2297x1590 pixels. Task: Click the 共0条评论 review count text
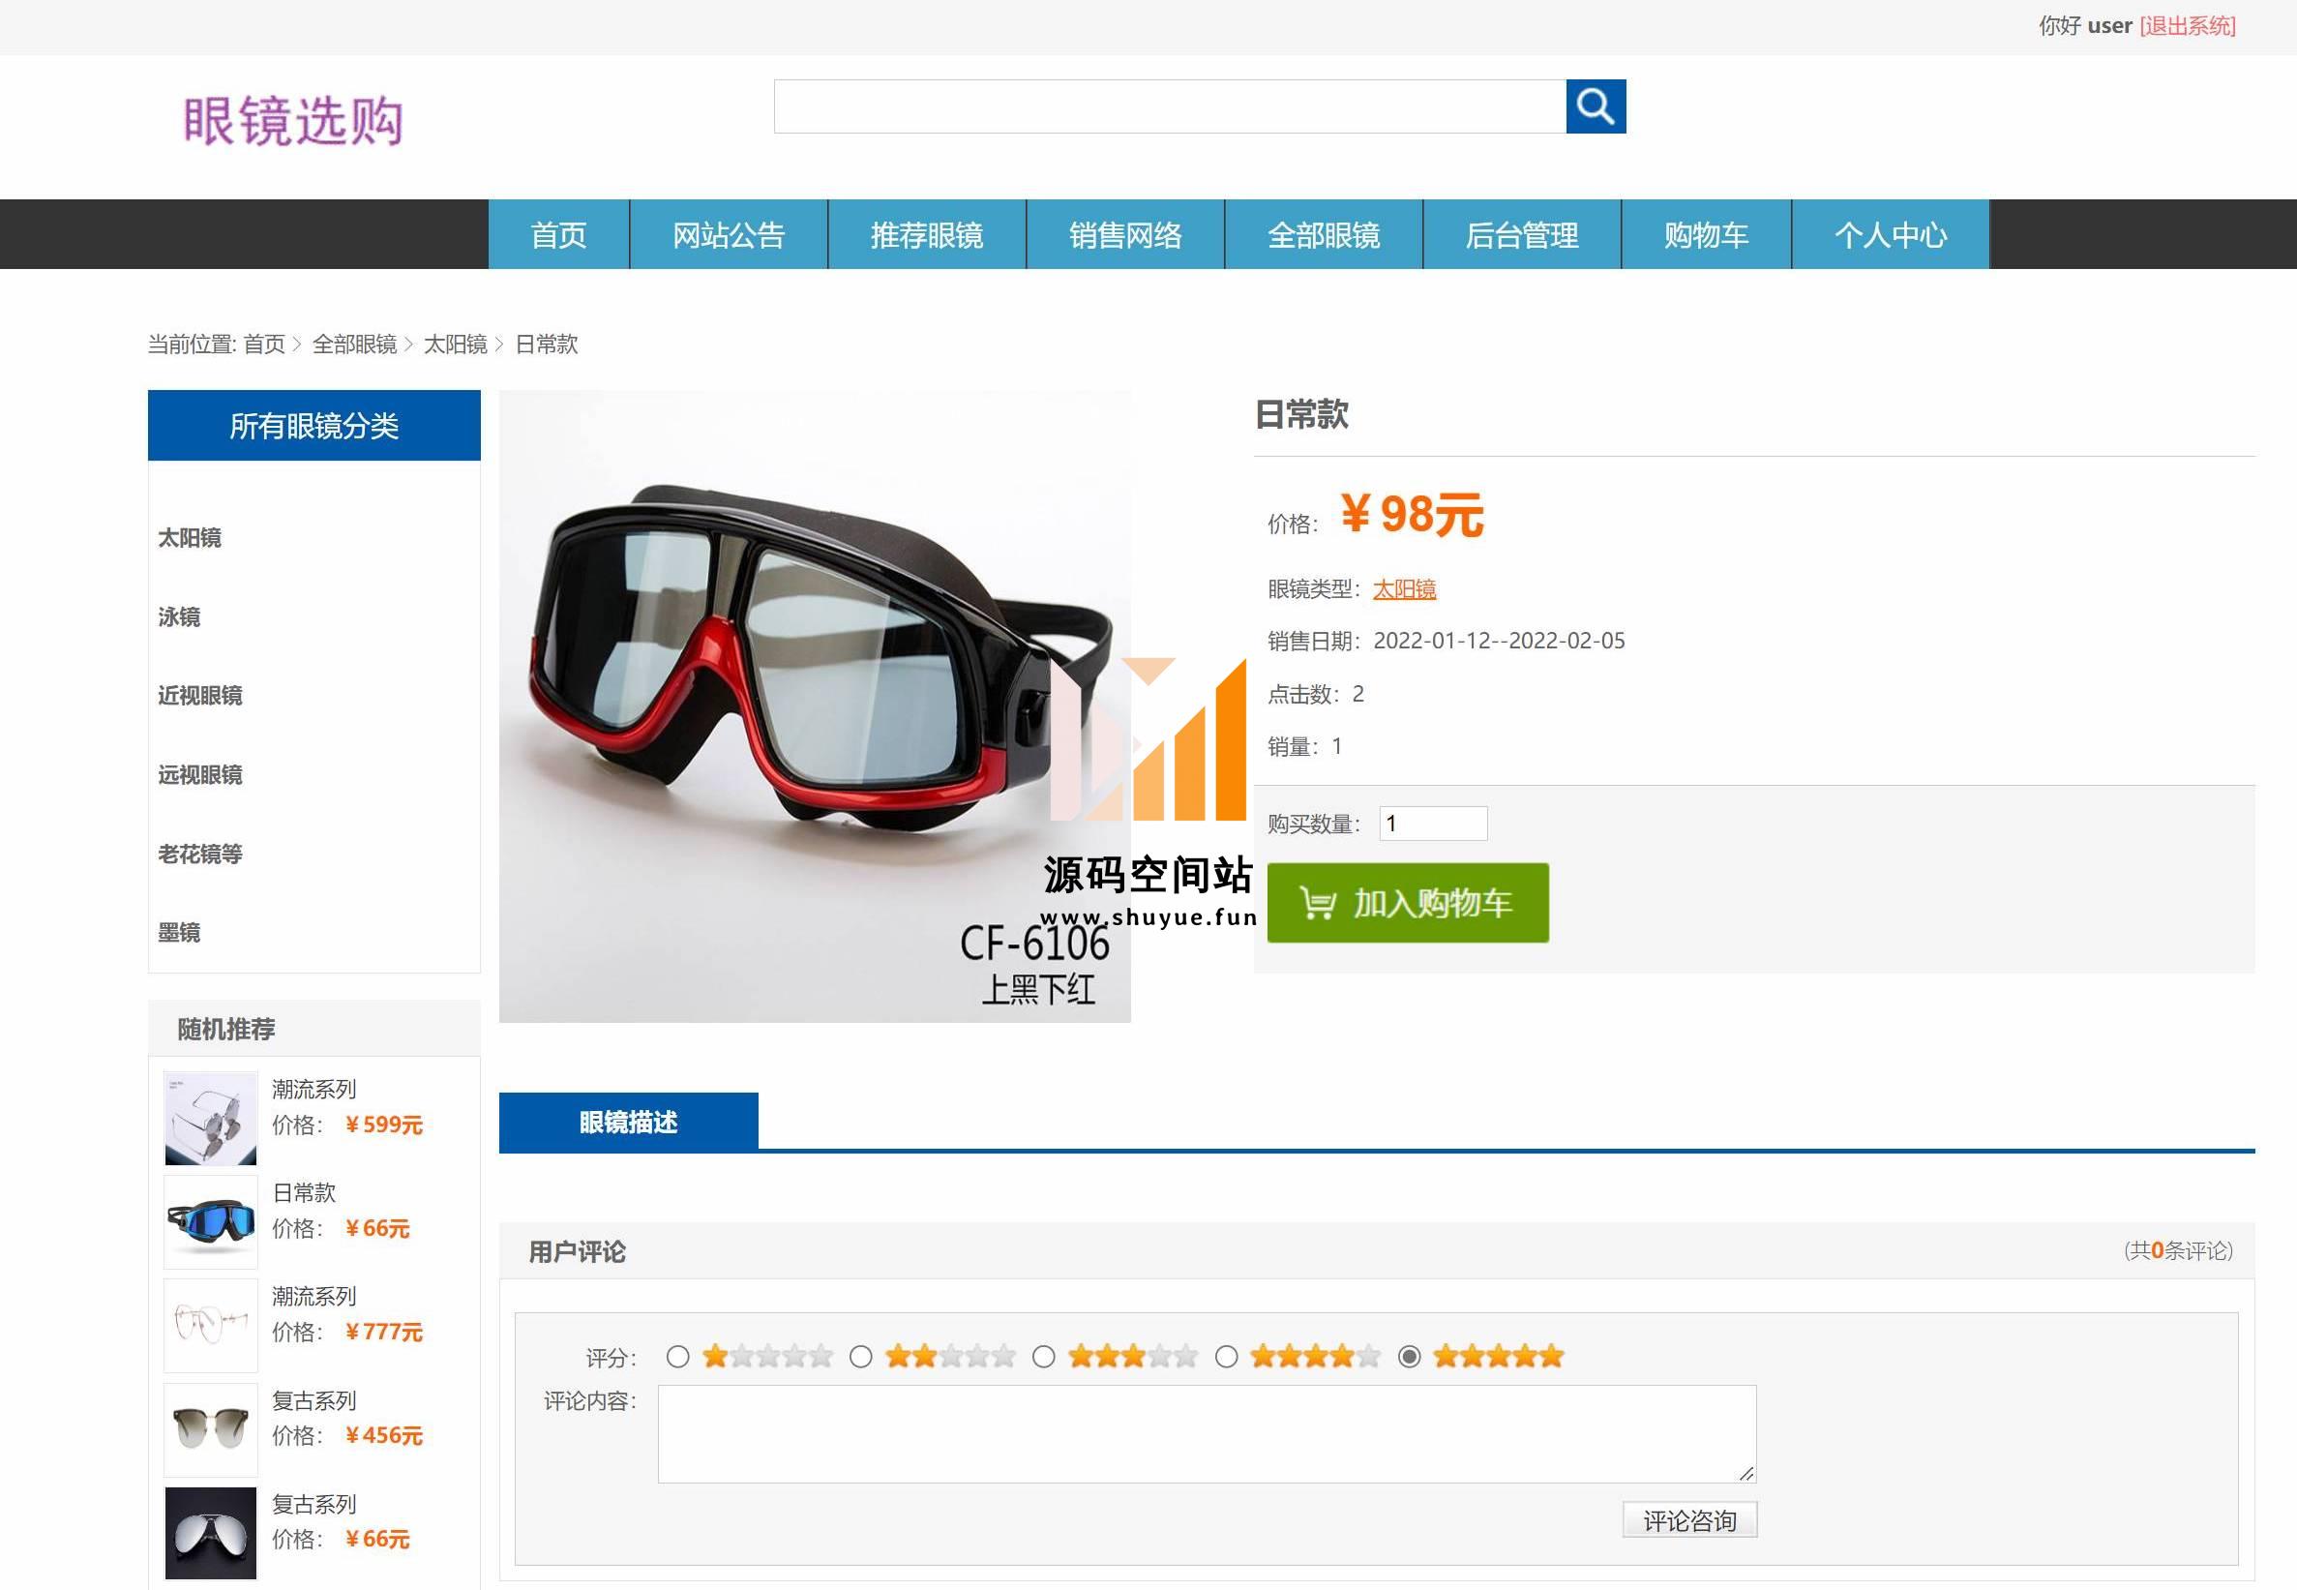pos(2178,1250)
